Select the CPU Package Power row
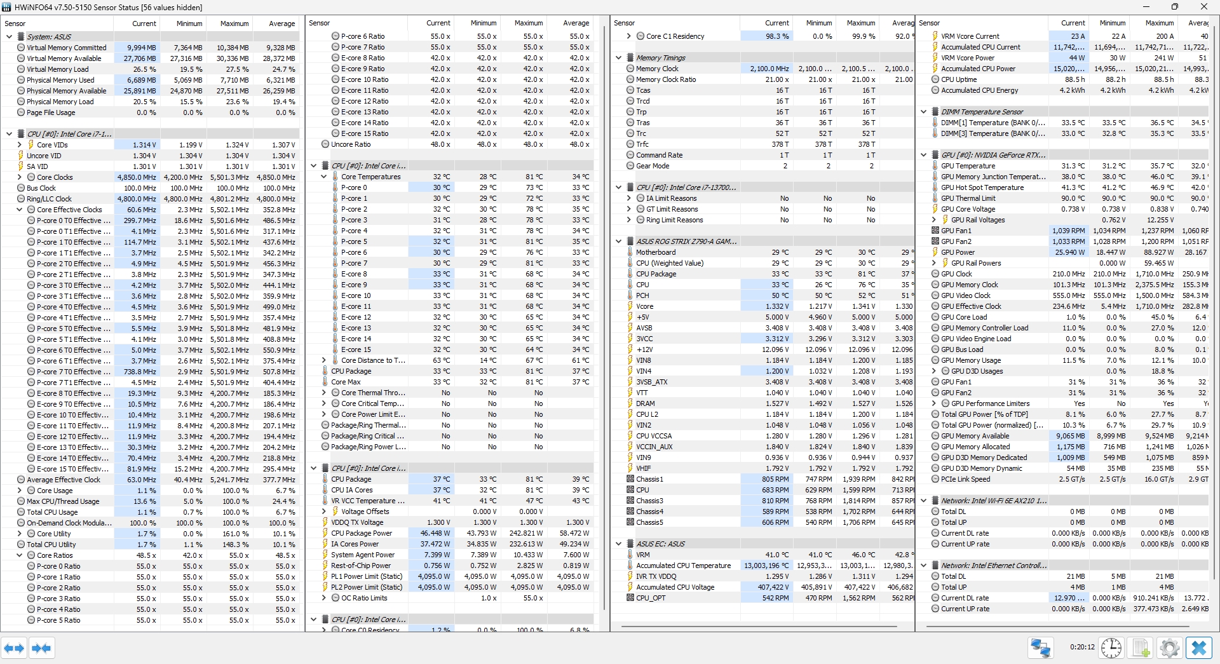Screen dimensions: 1220x664 361,533
